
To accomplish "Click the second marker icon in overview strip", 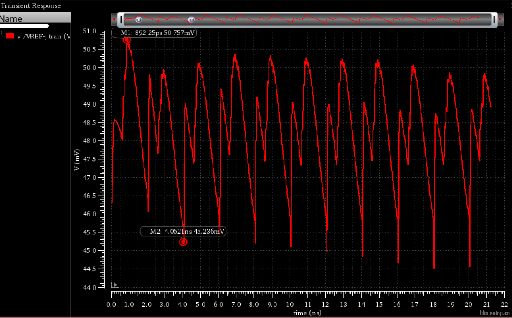I will point(191,20).
